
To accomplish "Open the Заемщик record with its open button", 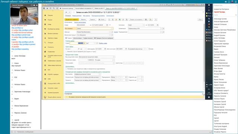I will (x=112, y=32).
